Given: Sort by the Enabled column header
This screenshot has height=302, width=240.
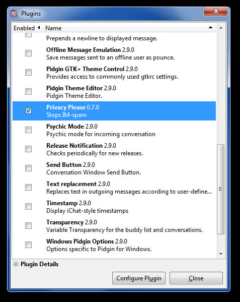Looking at the screenshot, I should (28, 28).
